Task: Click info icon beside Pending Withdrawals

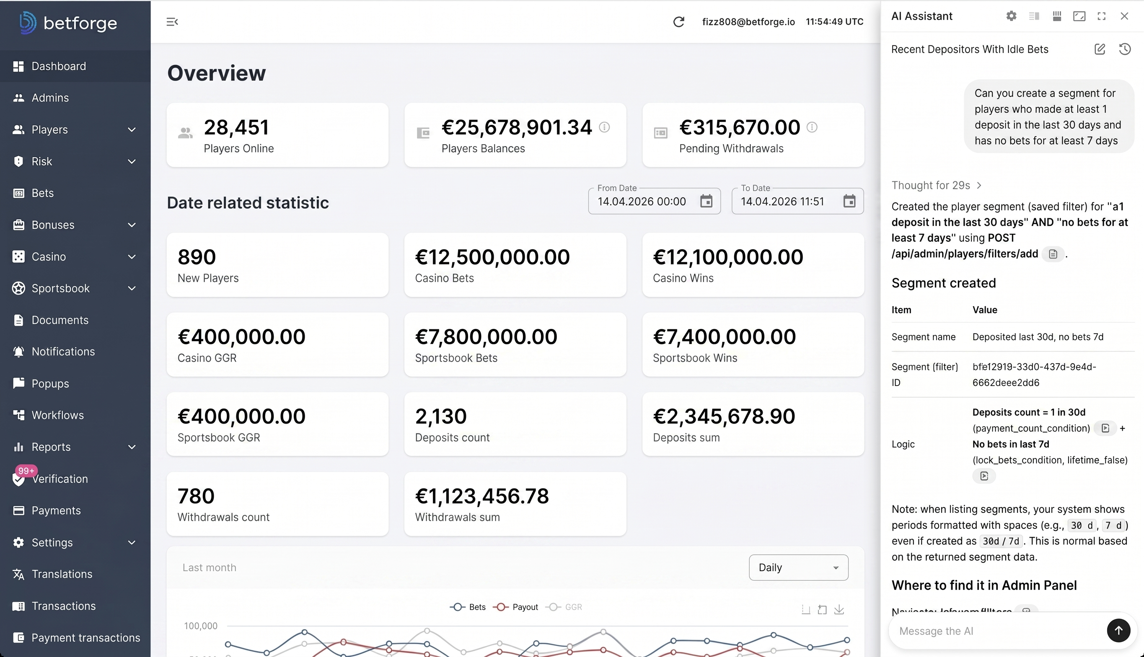Action: 811,127
